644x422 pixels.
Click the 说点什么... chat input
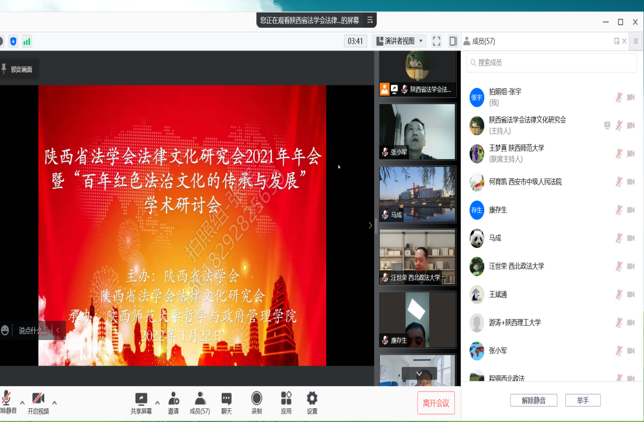(x=33, y=331)
